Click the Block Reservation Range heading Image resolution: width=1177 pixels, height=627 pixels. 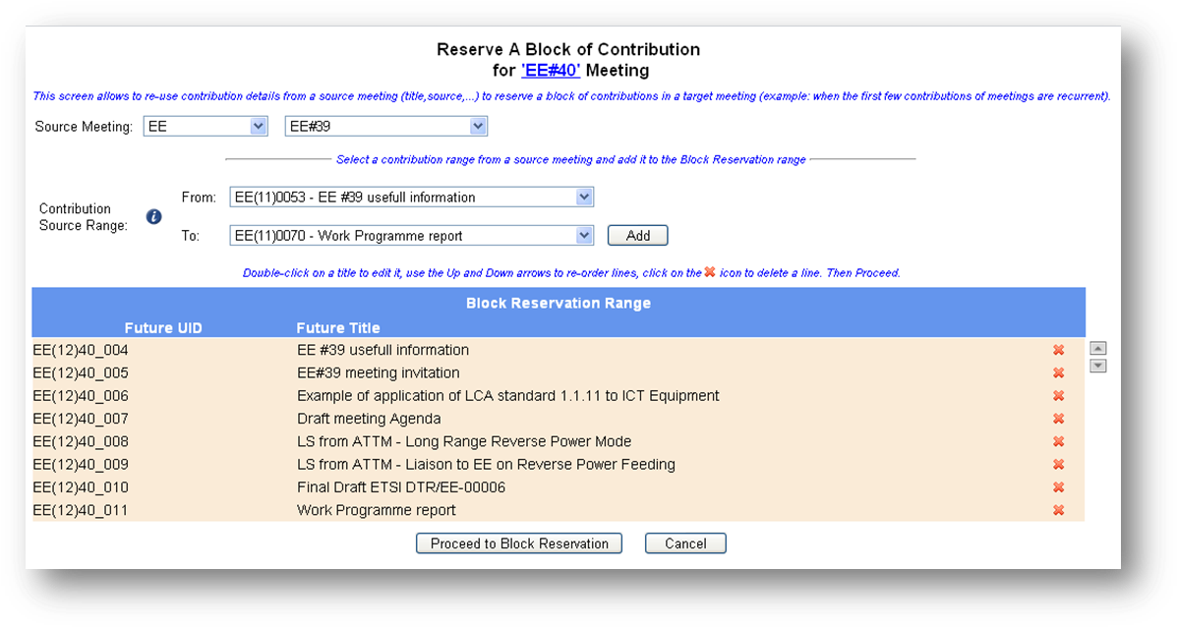(559, 303)
